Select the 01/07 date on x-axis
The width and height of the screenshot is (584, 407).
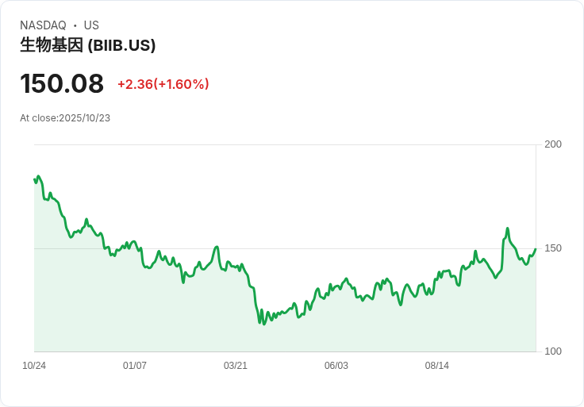coord(135,366)
